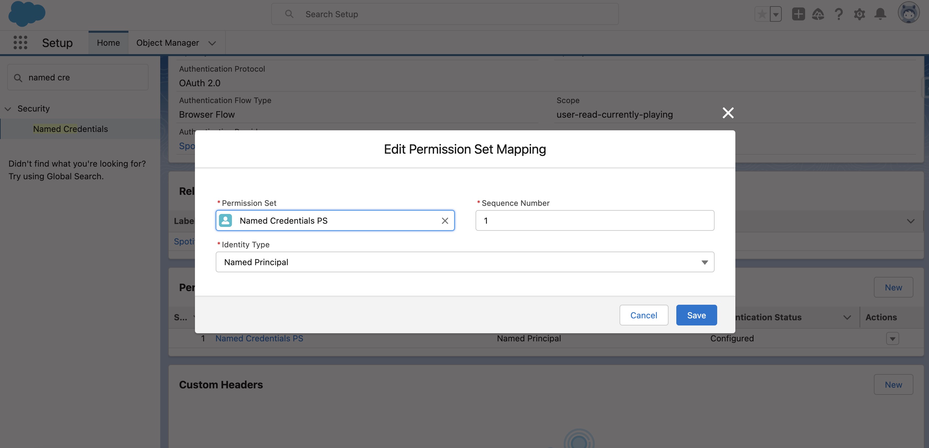The height and width of the screenshot is (448, 929).
Task: Click the Actions column header
Action: coord(881,318)
